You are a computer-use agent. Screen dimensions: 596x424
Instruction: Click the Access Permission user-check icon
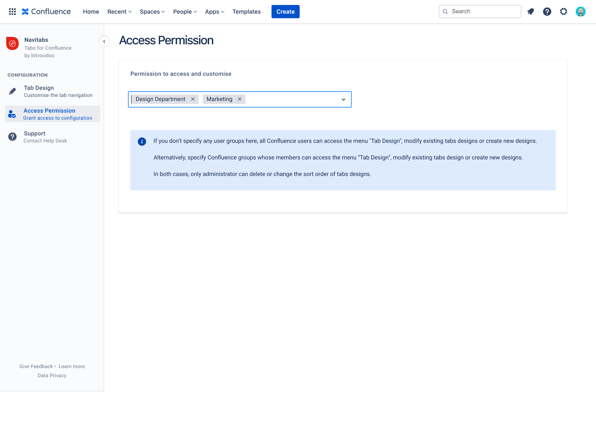[12, 114]
